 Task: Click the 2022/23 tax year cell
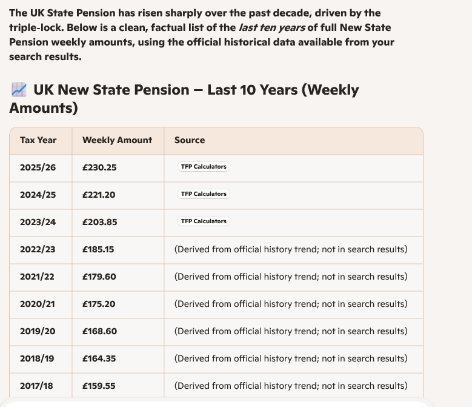(x=37, y=249)
